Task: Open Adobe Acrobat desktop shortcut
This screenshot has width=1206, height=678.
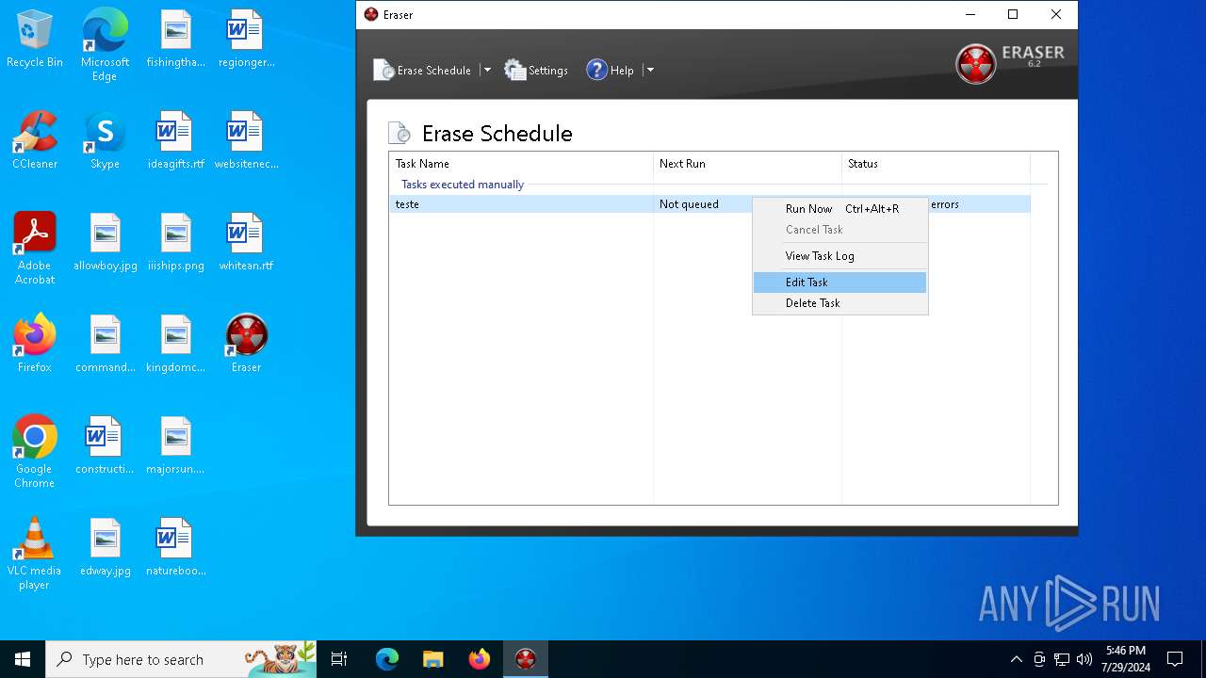Action: (x=35, y=249)
